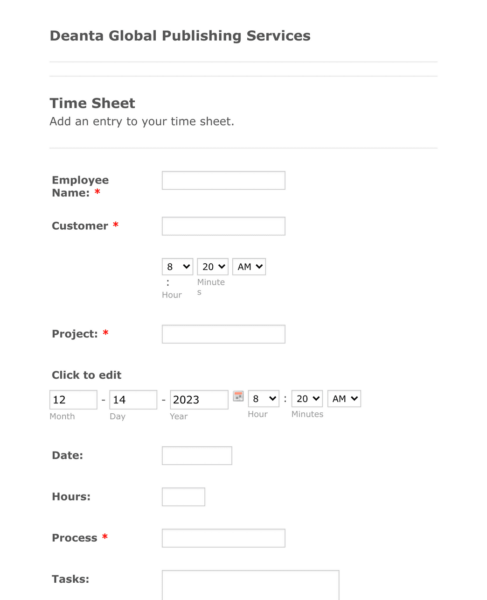
Task: Open the Minutes dropdown in the date row
Action: [306, 399]
